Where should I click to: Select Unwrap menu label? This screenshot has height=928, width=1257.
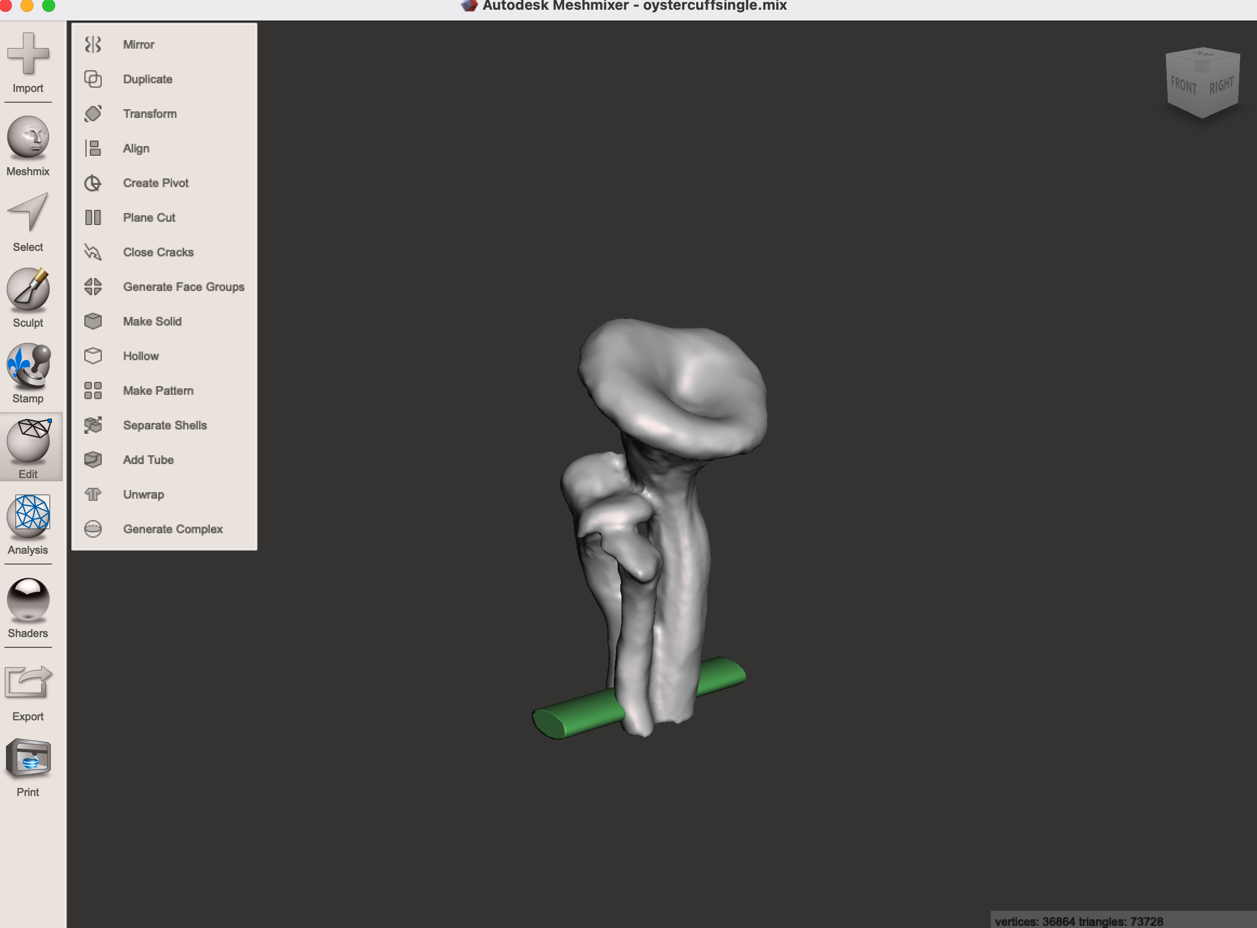pos(144,494)
